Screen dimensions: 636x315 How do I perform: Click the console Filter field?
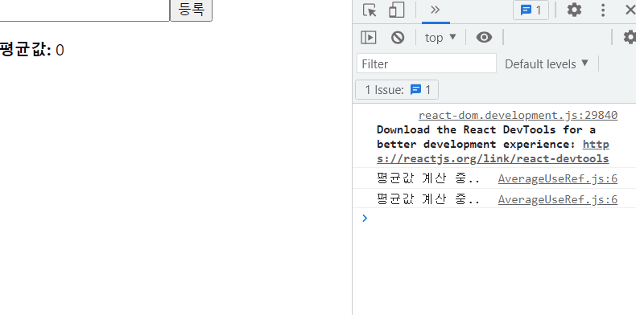[427, 63]
